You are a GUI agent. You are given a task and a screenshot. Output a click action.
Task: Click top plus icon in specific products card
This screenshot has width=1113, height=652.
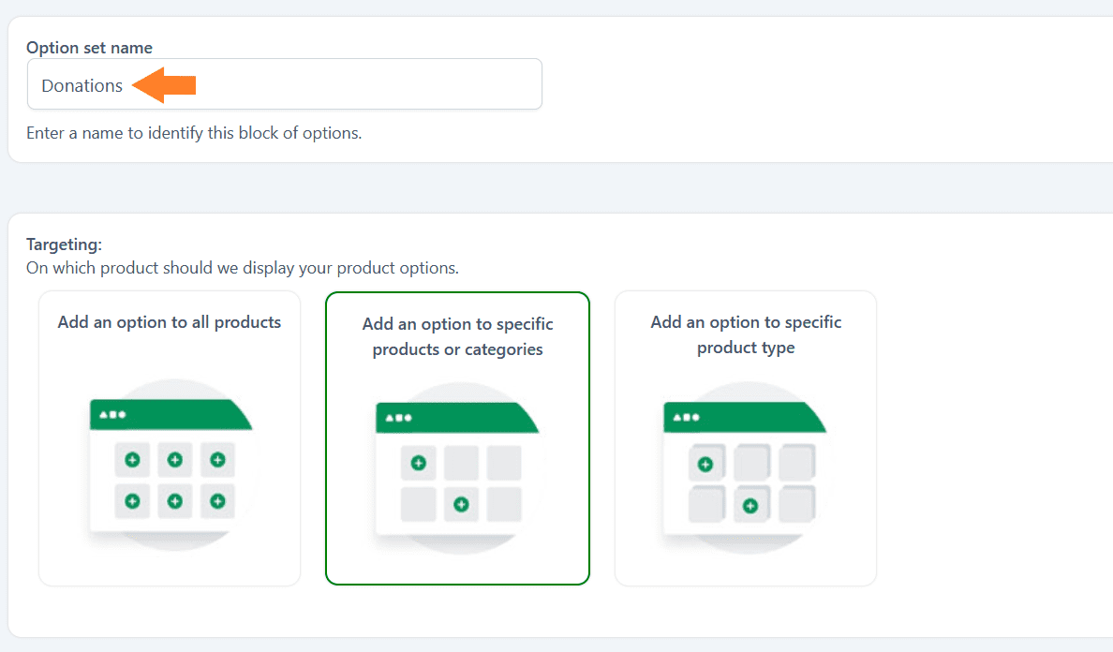[x=418, y=464]
